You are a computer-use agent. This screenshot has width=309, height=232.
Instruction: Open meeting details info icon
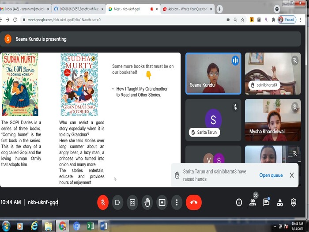click(x=239, y=202)
